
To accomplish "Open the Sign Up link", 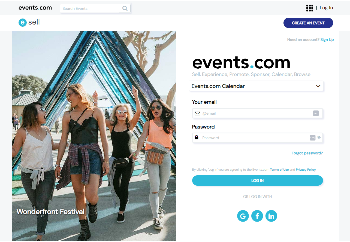I will (x=327, y=40).
